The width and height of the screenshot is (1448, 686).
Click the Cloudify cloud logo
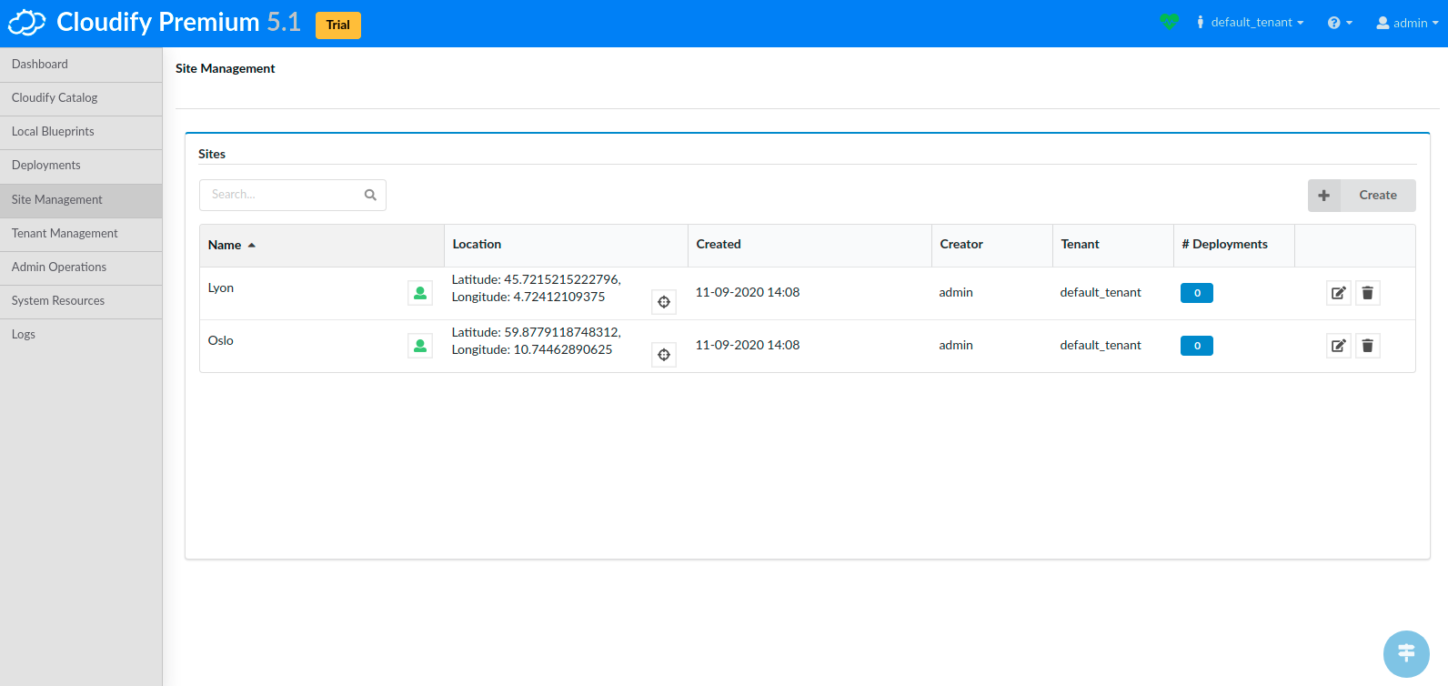click(x=26, y=23)
